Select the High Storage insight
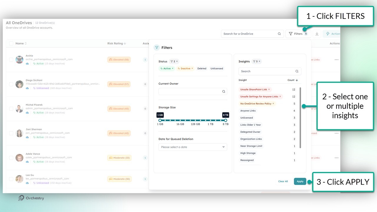 (x=248, y=153)
